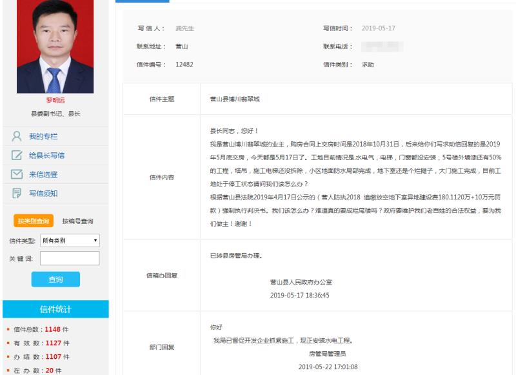Click the person icon beside 我的专栏
Screen dimensions: 516x375
click(17, 137)
